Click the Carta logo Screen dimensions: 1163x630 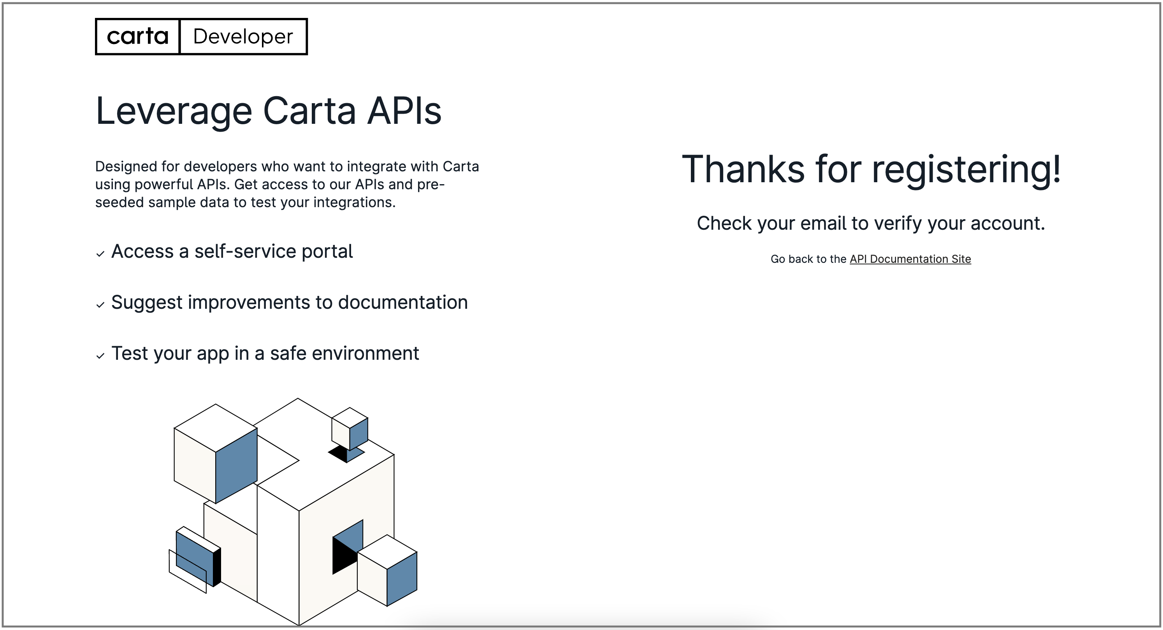137,37
